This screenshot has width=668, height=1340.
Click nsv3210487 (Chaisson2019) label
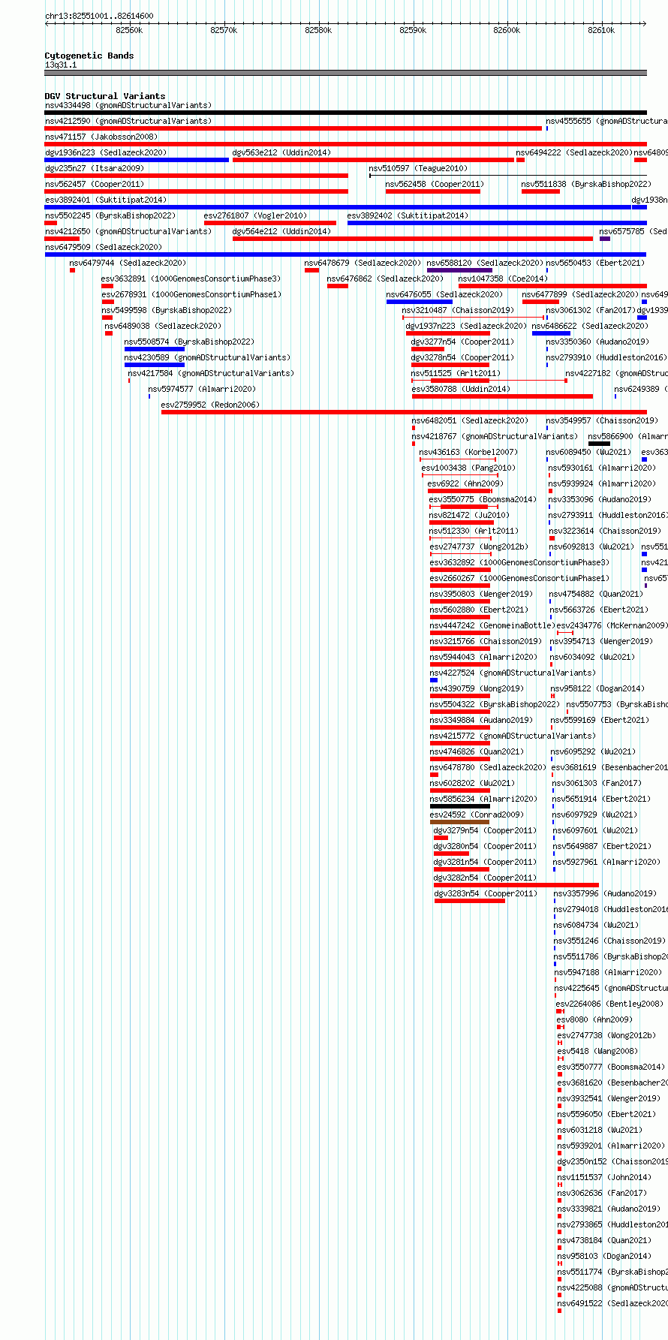[459, 310]
